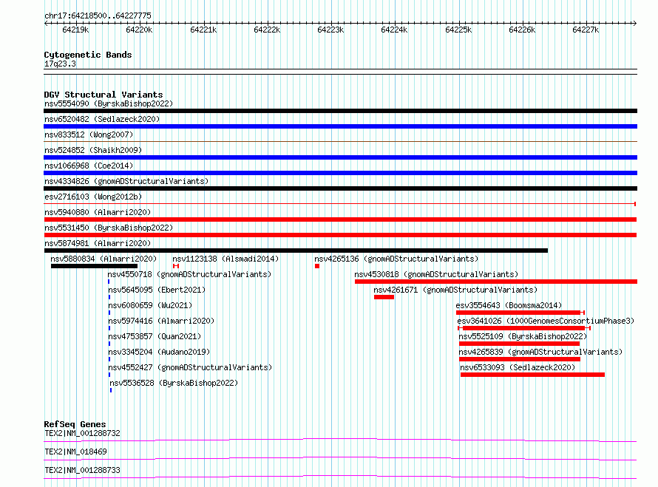Select the nsv6533093 red variant bar
The width and height of the screenshot is (658, 487).
pyautogui.click(x=532, y=375)
